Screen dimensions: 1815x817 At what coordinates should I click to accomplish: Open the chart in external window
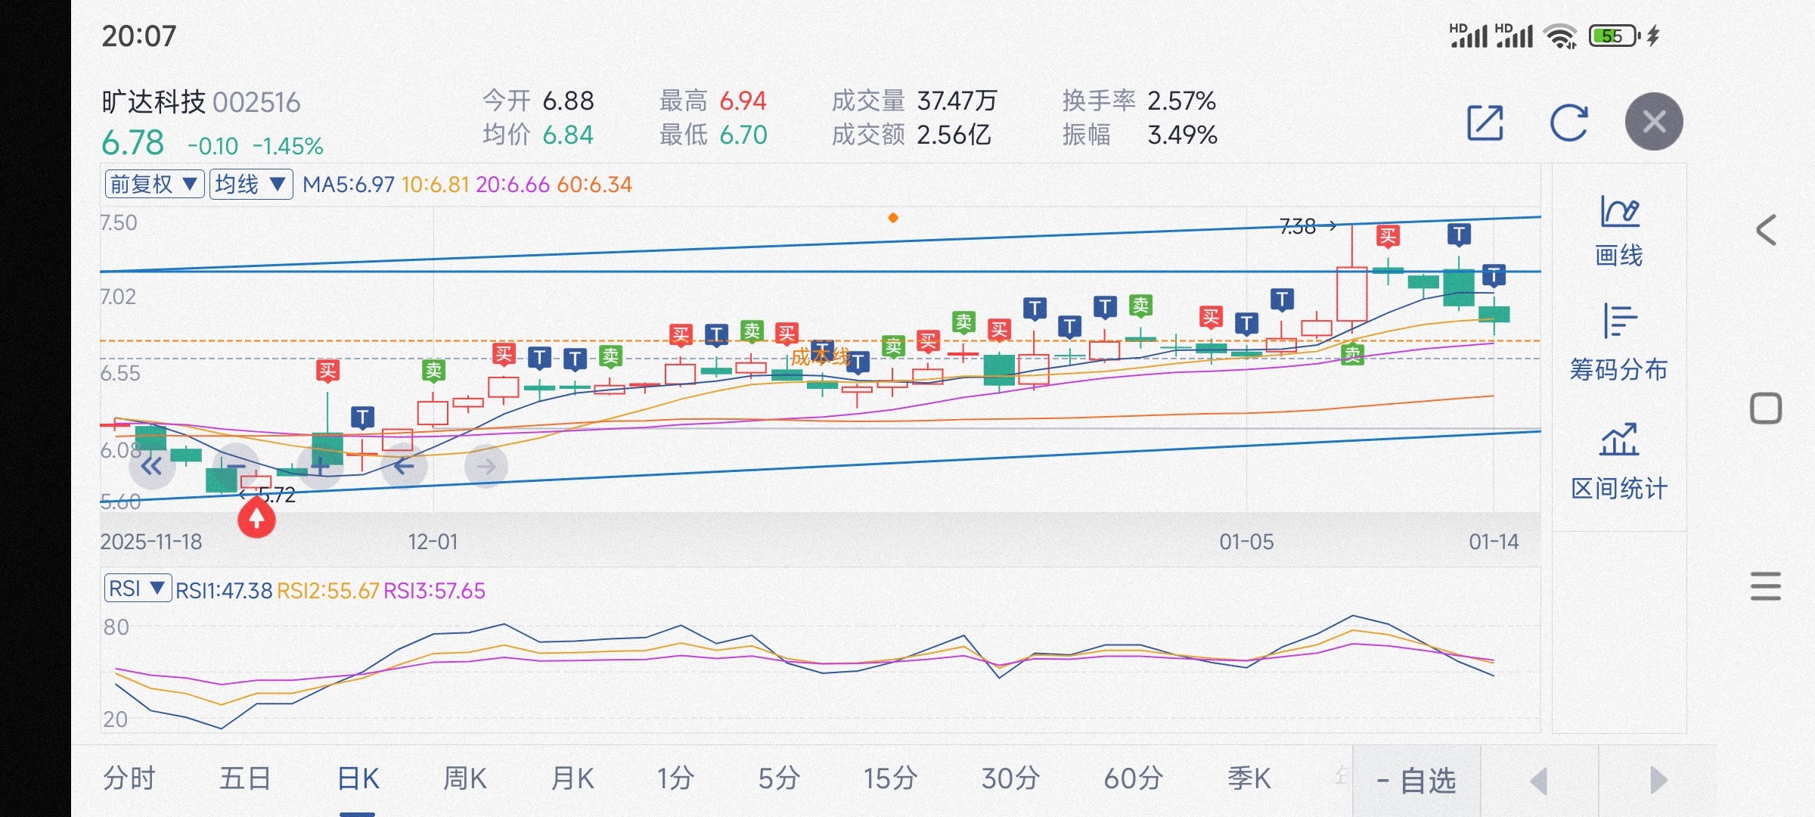[1485, 123]
